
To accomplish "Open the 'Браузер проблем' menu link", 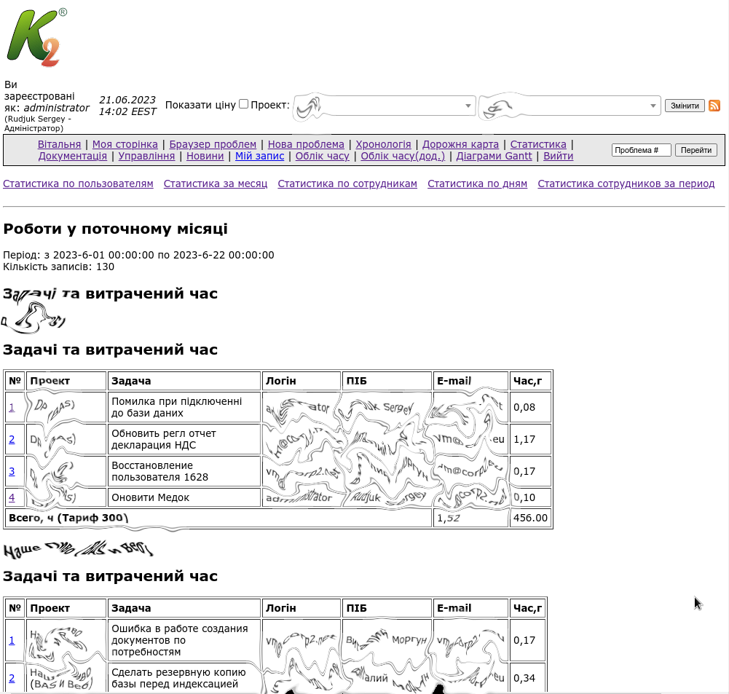I will 213,144.
